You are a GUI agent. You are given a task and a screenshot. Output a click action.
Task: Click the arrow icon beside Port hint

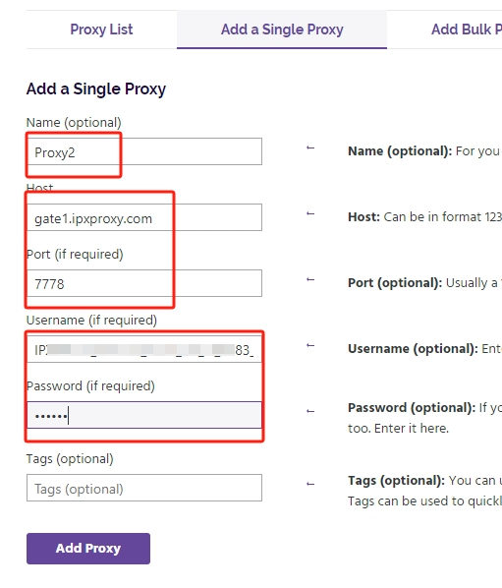coord(310,279)
